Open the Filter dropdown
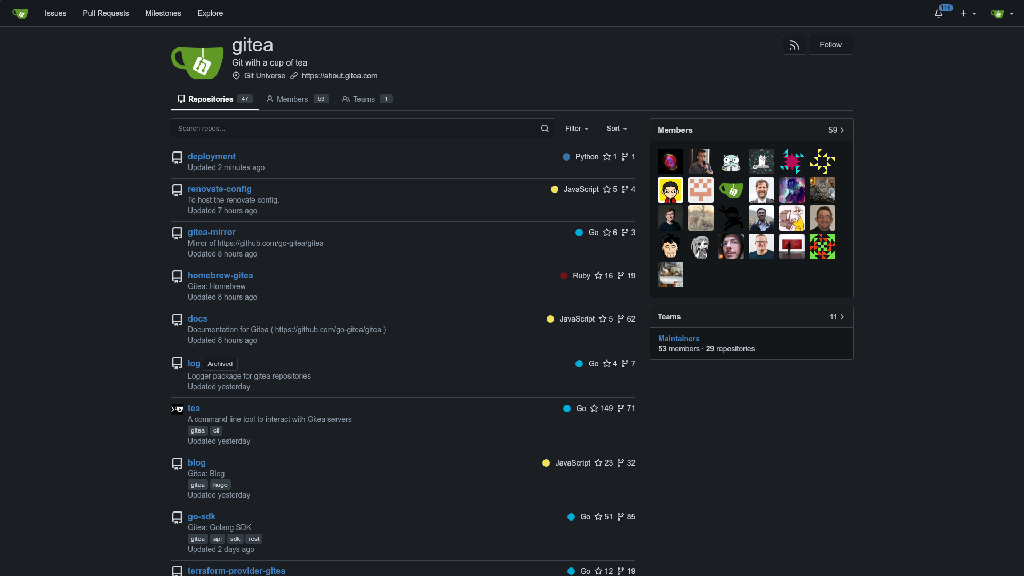 coord(577,129)
